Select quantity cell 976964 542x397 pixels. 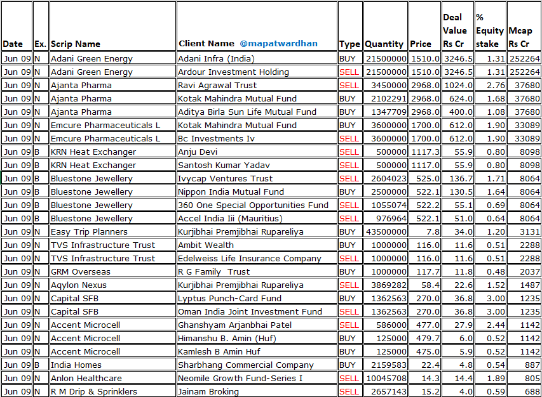(x=386, y=218)
